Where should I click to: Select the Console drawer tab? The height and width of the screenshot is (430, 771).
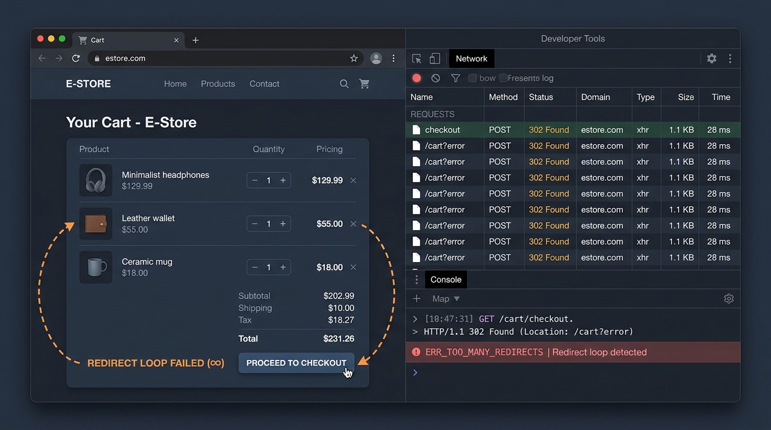tap(446, 279)
